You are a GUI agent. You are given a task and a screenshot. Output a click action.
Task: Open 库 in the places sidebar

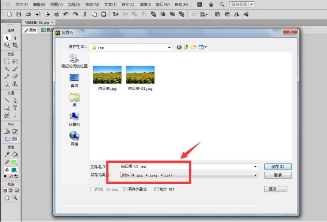pos(74,100)
